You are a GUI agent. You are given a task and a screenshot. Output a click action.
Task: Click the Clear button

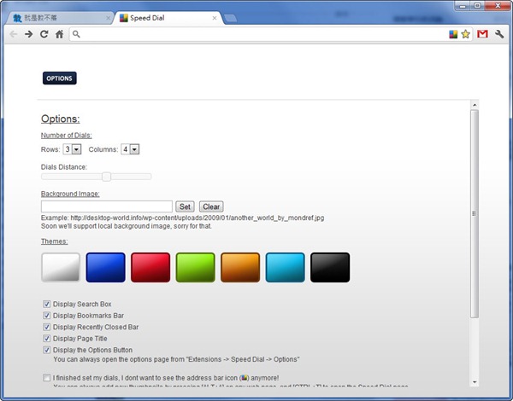point(211,206)
